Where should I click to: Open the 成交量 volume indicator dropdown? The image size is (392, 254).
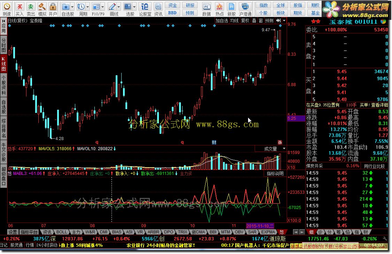(284, 149)
